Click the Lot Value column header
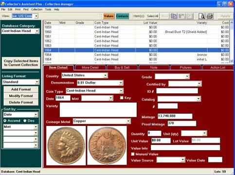Image resolution: width=235 pixels, height=175 pixels. click(x=146, y=23)
